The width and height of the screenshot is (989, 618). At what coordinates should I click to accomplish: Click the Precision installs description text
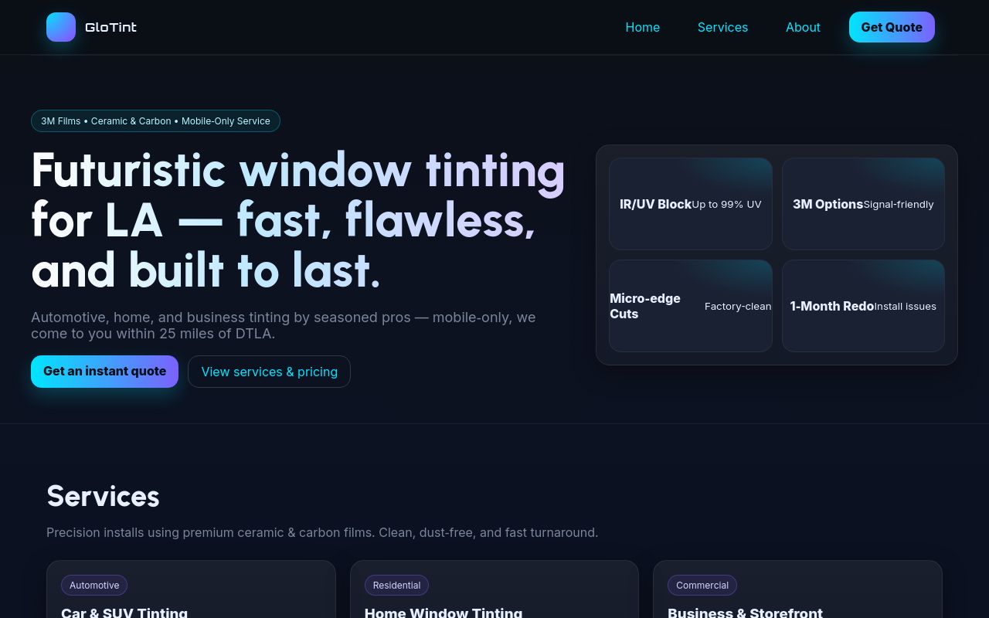tap(322, 532)
